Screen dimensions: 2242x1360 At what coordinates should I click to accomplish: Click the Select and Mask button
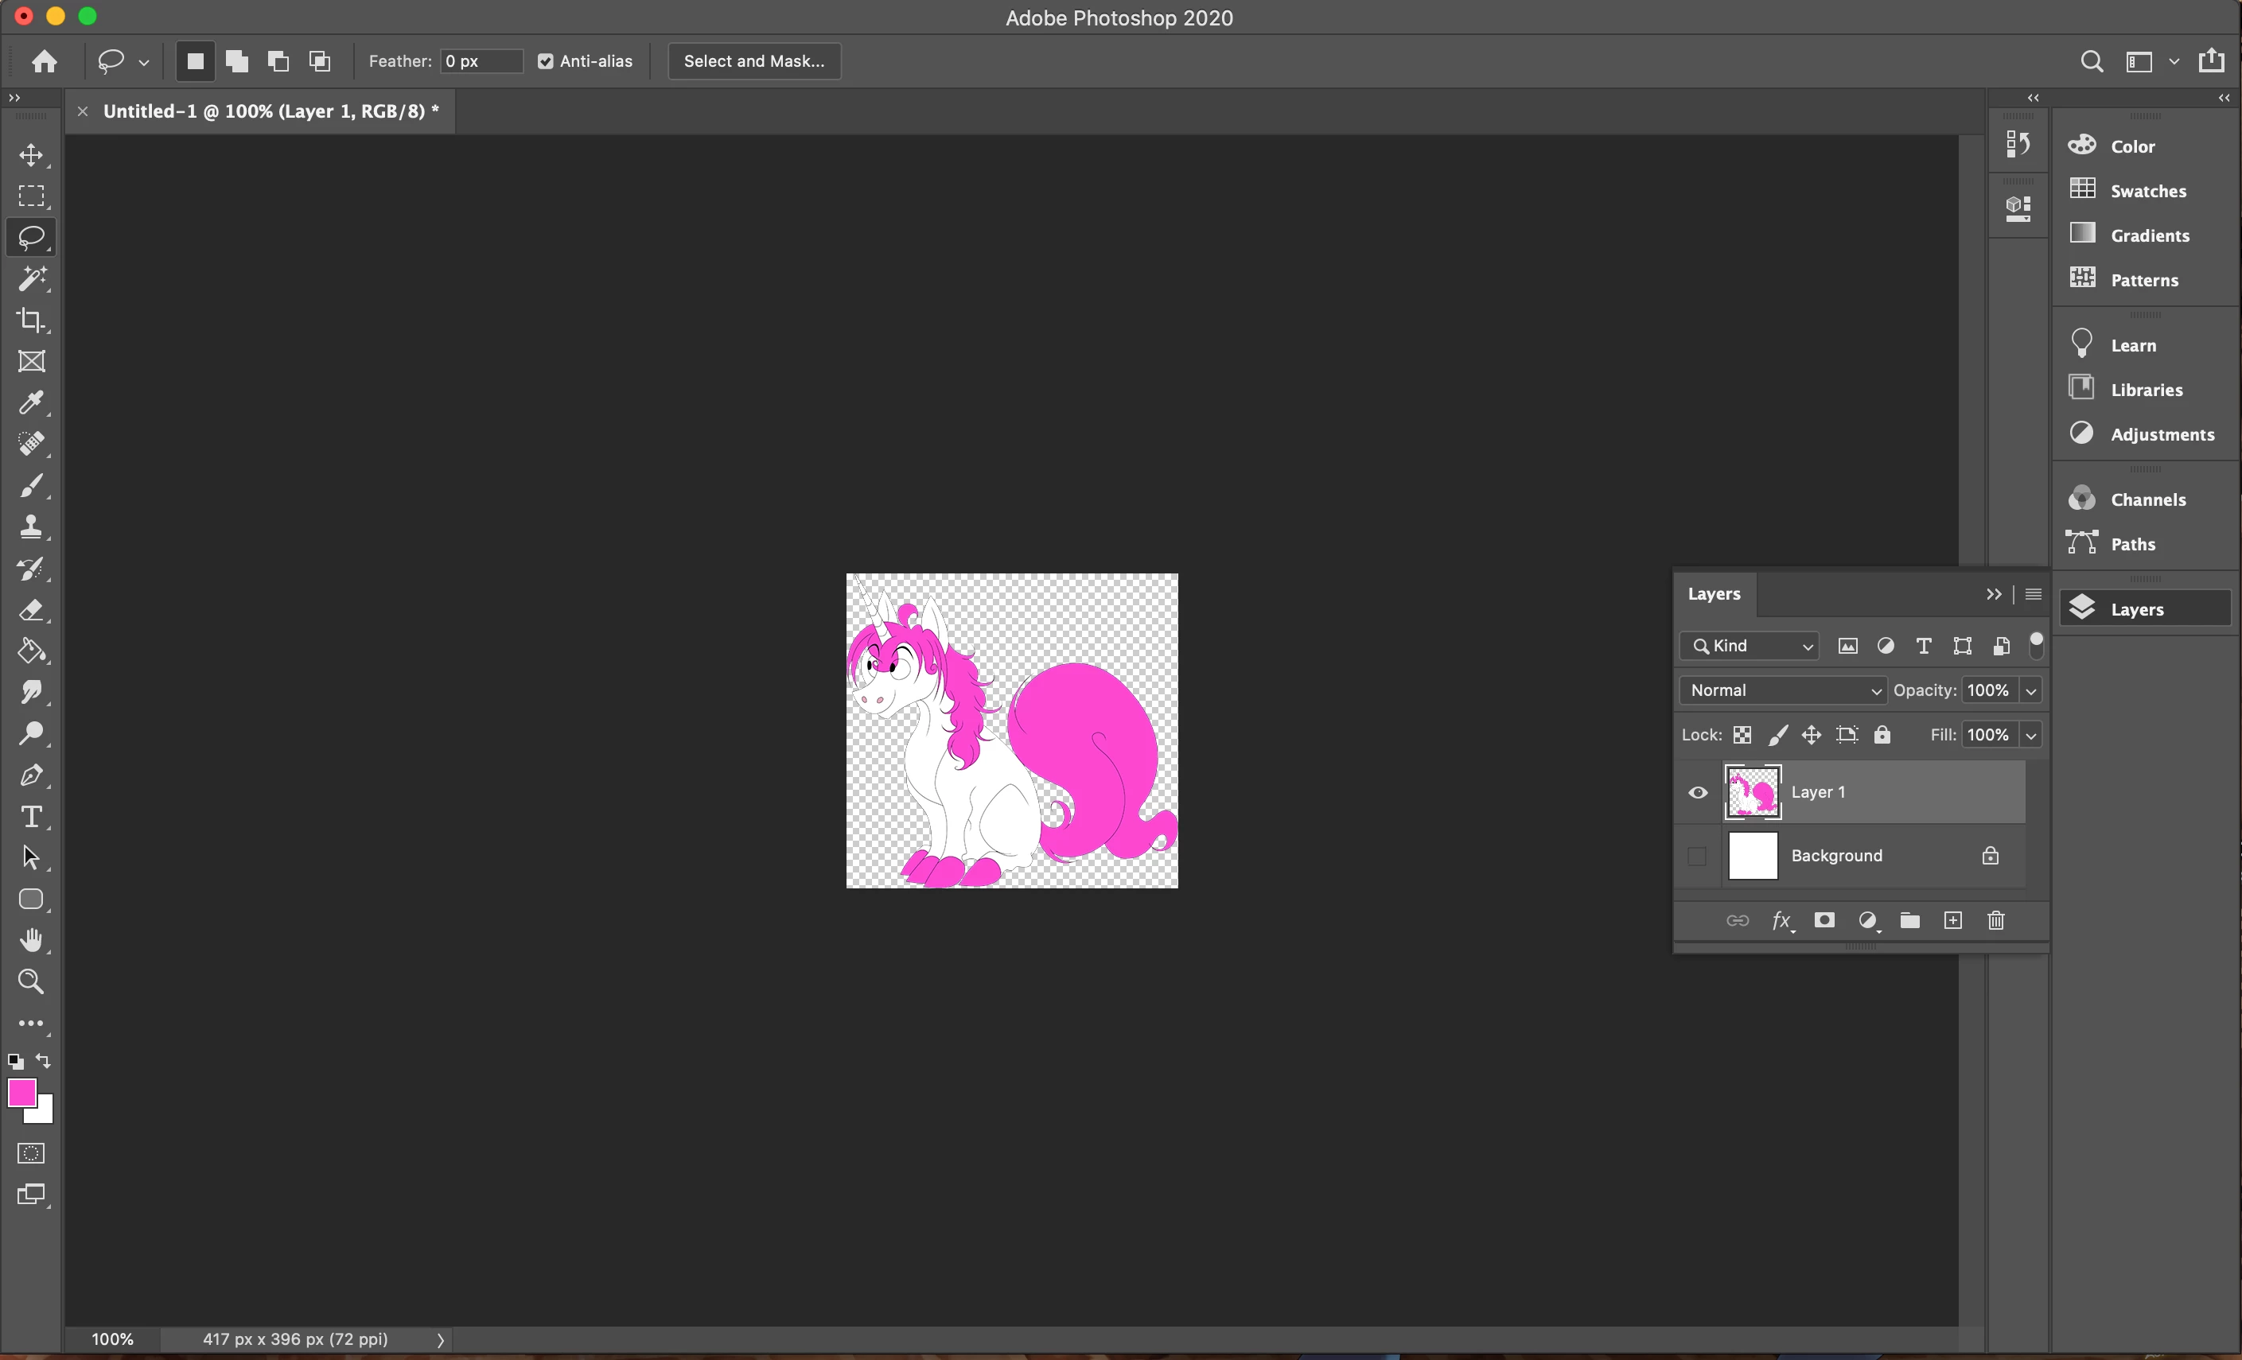tap(753, 61)
